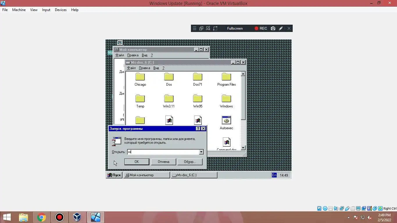Open the Win3.11 folder

[x=169, y=101]
